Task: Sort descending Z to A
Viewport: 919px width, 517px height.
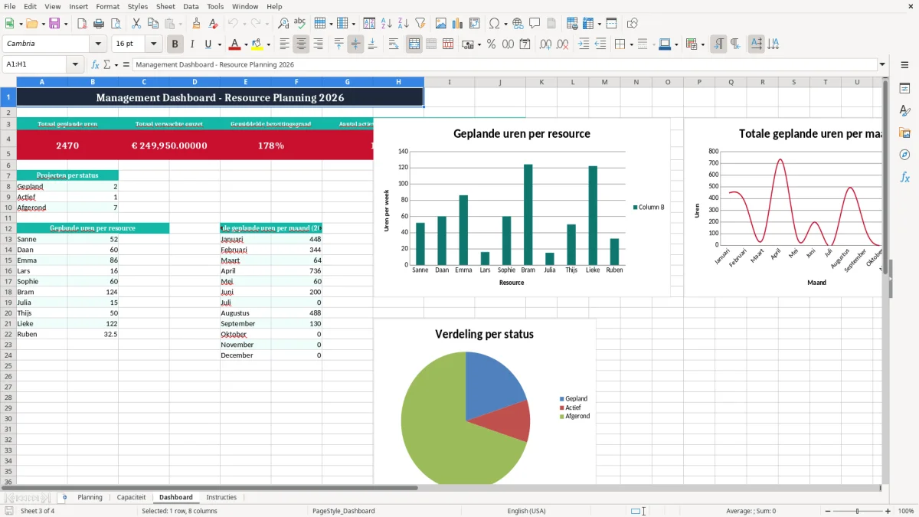Action: pos(404,24)
